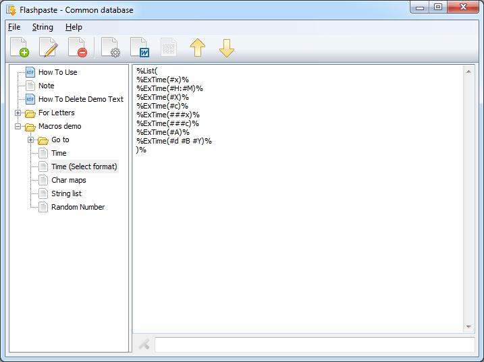The image size is (484, 362).
Task: Click the Char maps page icon
Action: coord(43,180)
